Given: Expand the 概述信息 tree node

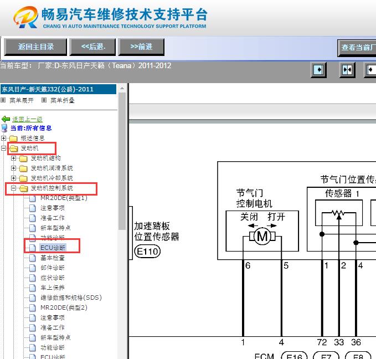Looking at the screenshot, I should coord(3,138).
